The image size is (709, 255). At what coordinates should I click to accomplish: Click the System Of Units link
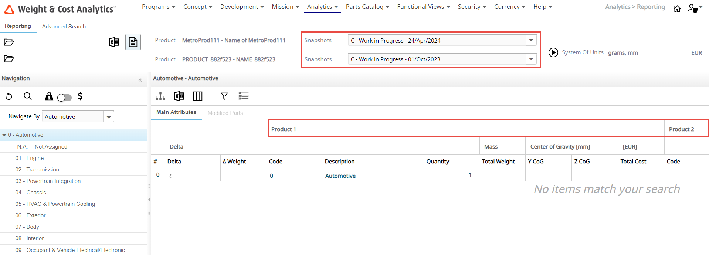(583, 52)
